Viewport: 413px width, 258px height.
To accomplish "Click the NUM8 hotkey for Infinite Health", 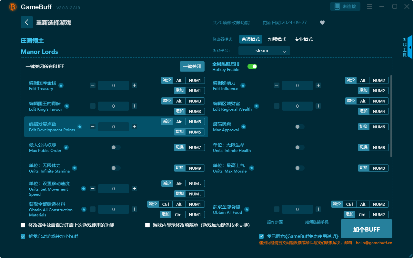I will (379, 147).
